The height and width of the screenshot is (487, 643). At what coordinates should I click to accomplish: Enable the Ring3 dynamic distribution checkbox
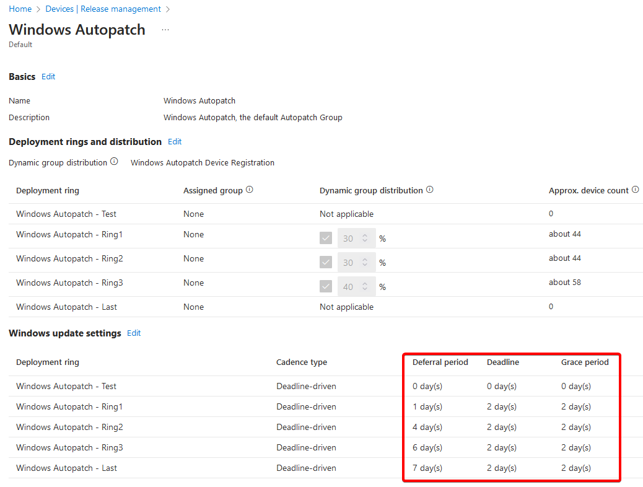(326, 286)
